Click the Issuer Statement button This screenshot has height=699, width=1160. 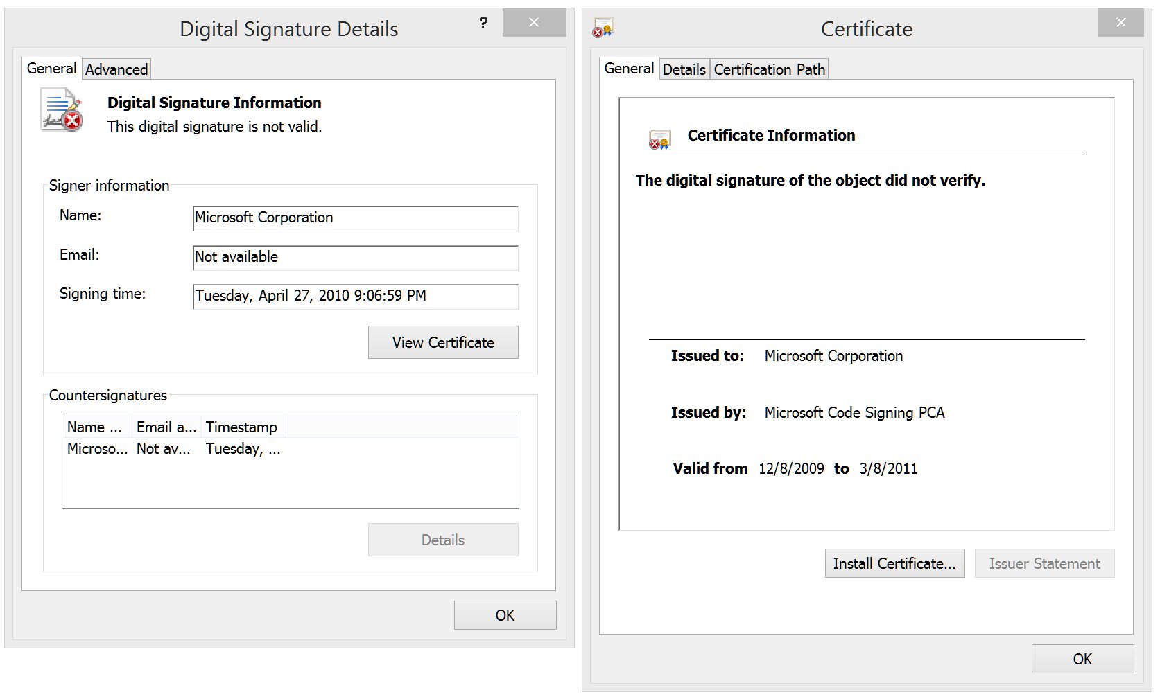[1044, 563]
